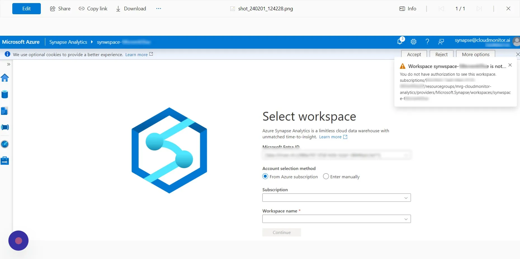Viewport: 520px width, 259px height.
Task: Open notifications bell with 3 alerts
Action: (x=400, y=41)
